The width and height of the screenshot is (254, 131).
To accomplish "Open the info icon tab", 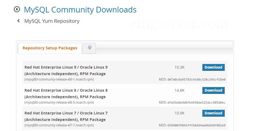I will [89, 48].
